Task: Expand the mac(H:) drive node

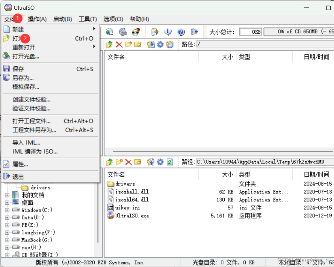Action: pyautogui.click(x=7, y=247)
